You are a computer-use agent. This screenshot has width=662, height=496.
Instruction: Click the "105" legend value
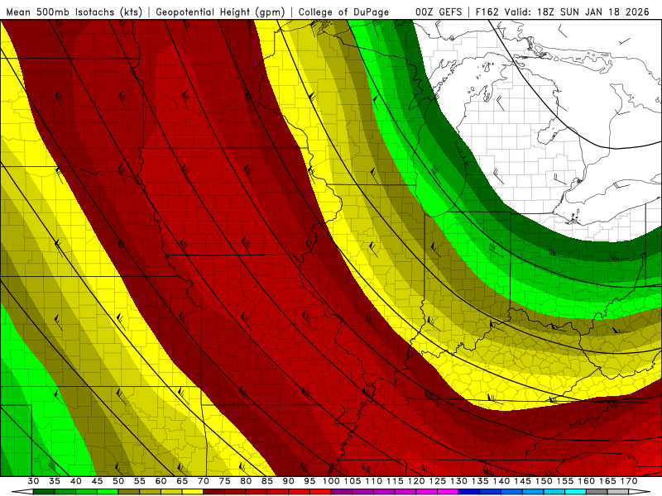point(353,481)
